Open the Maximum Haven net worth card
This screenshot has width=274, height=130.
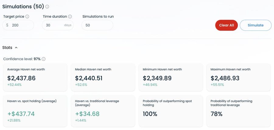pos(238,77)
